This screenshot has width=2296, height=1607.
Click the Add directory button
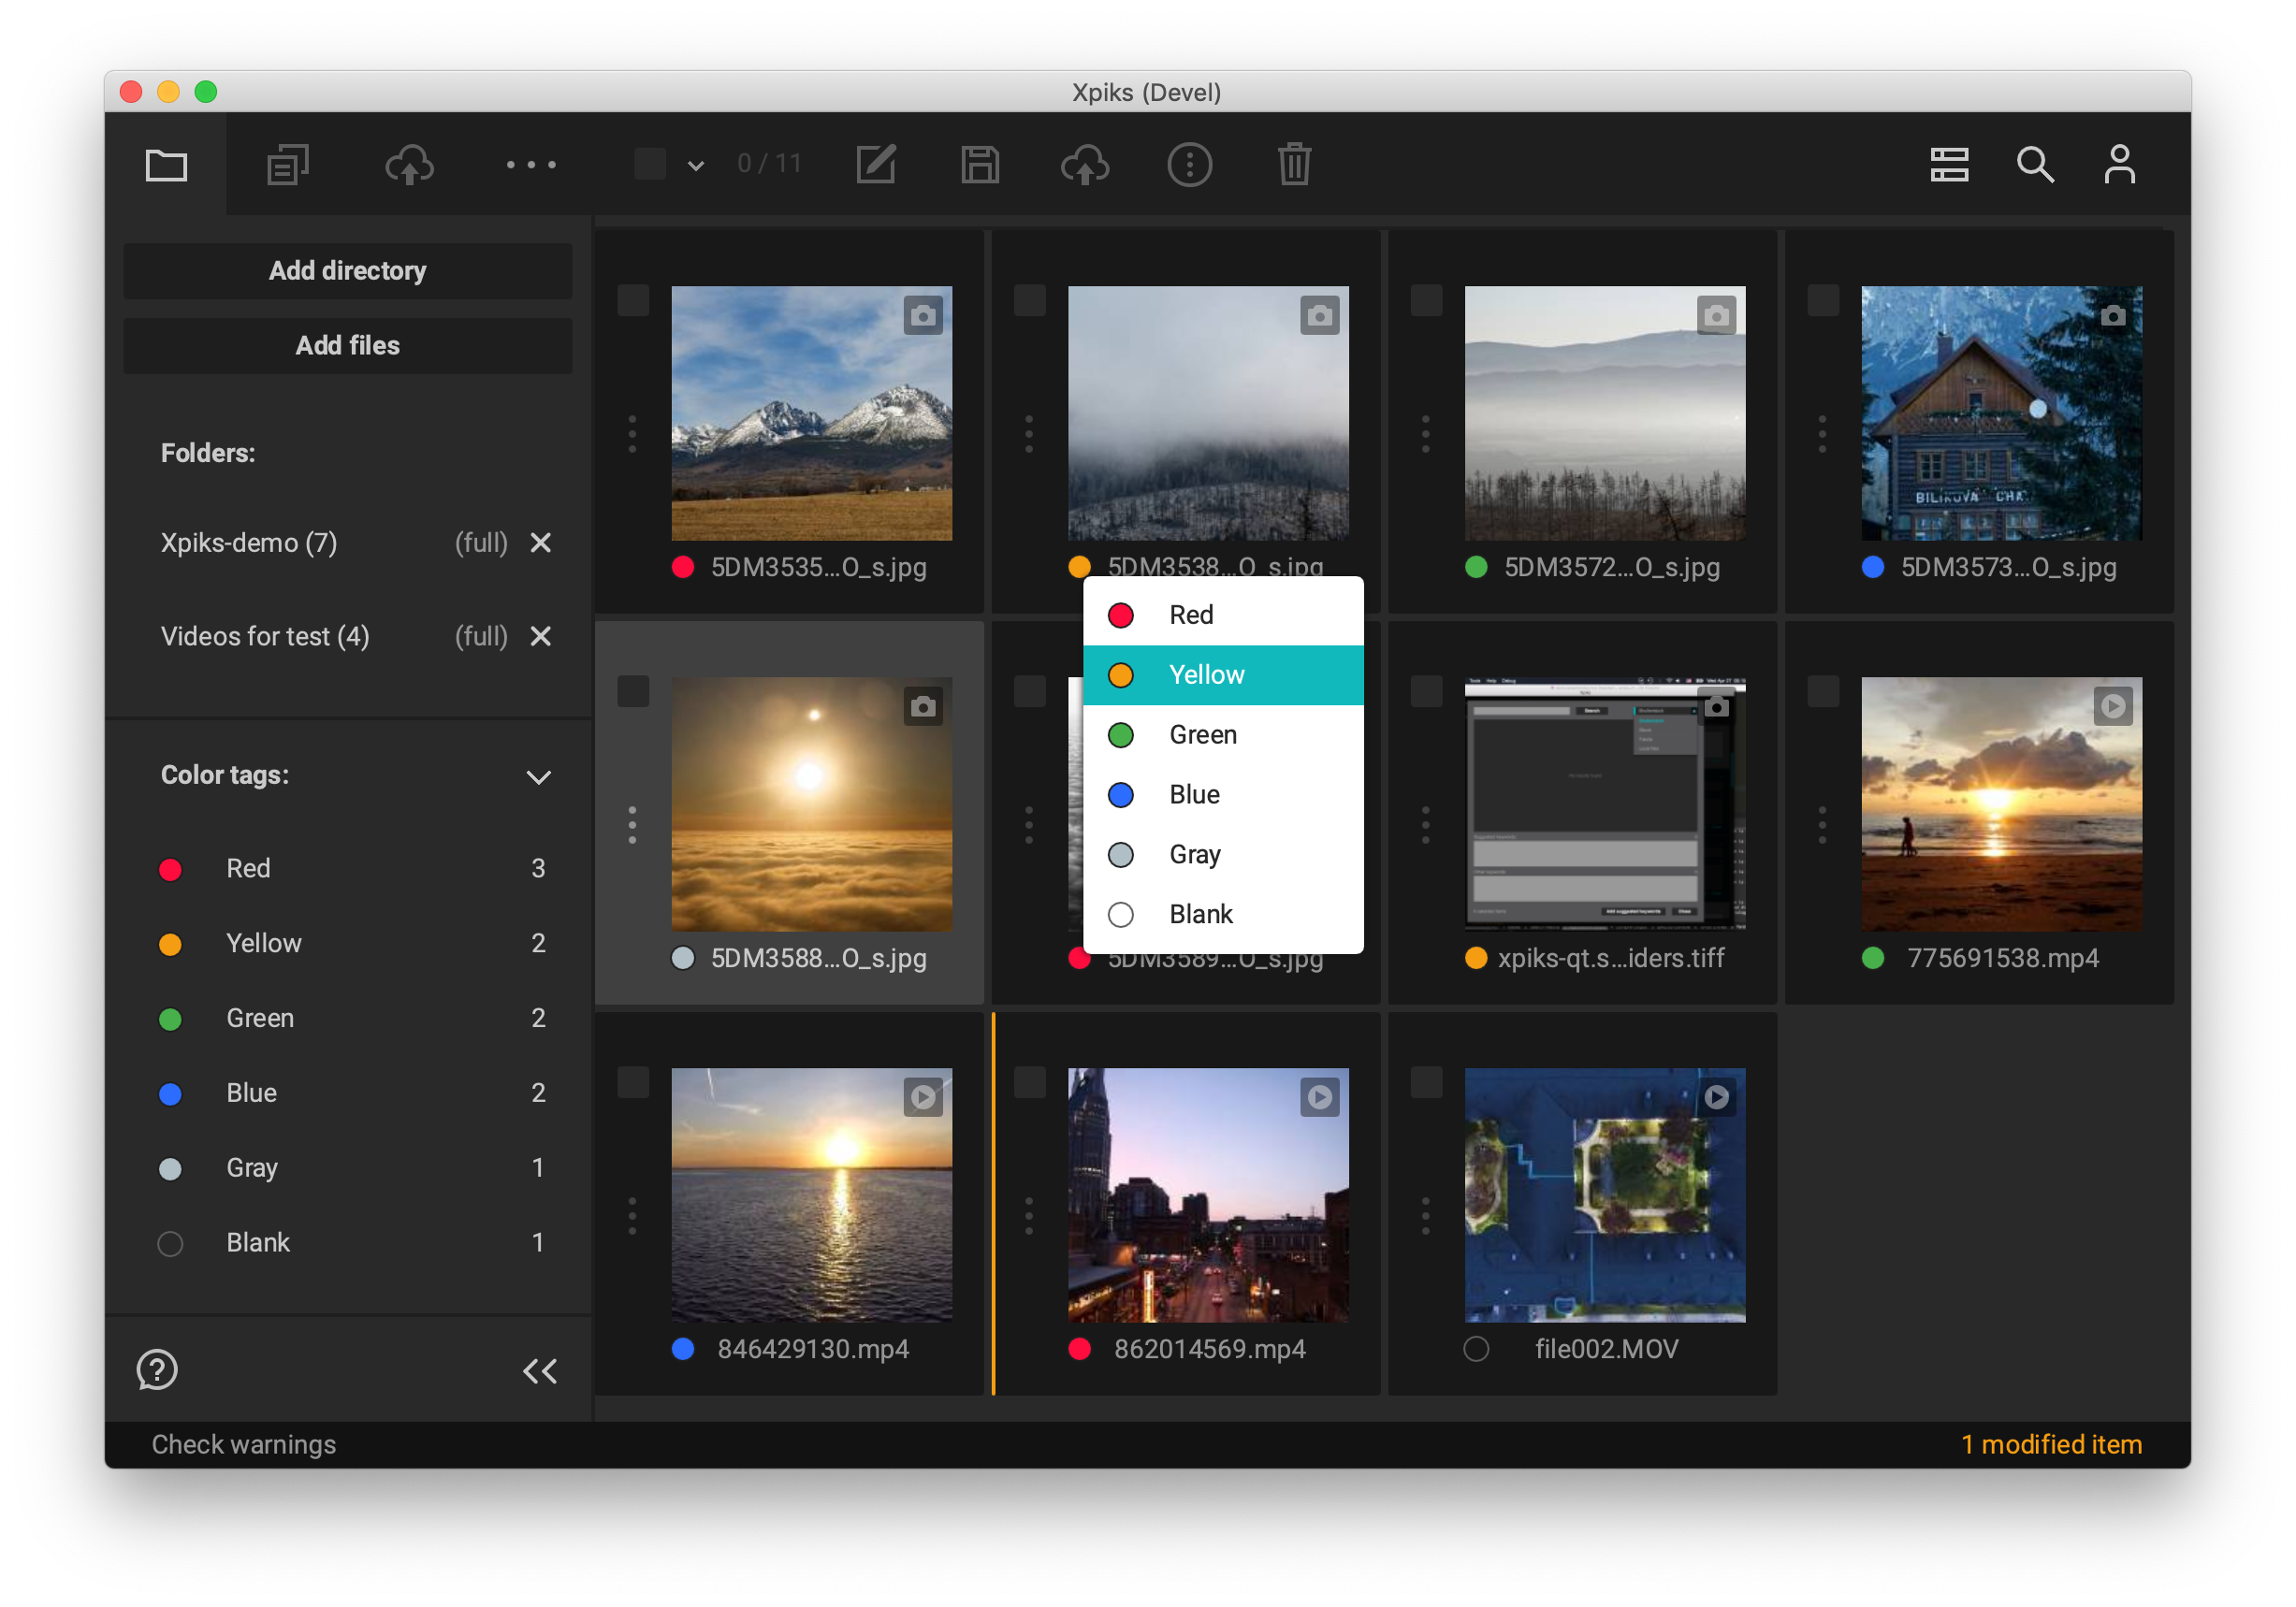(347, 270)
